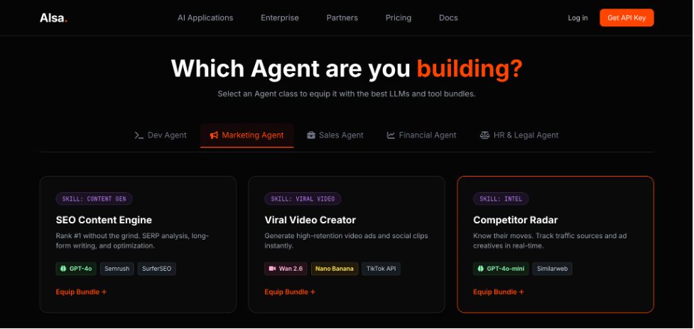Click the GPT-4o tag in SEO card
This screenshot has height=329, width=694.
pyautogui.click(x=75, y=269)
